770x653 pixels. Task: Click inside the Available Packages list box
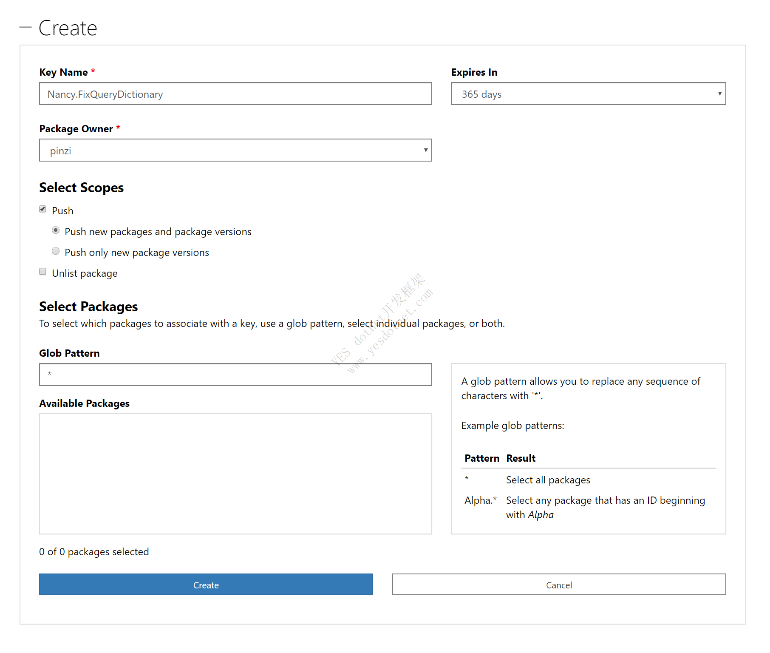235,474
